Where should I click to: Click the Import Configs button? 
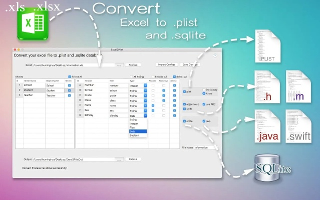(x=166, y=64)
